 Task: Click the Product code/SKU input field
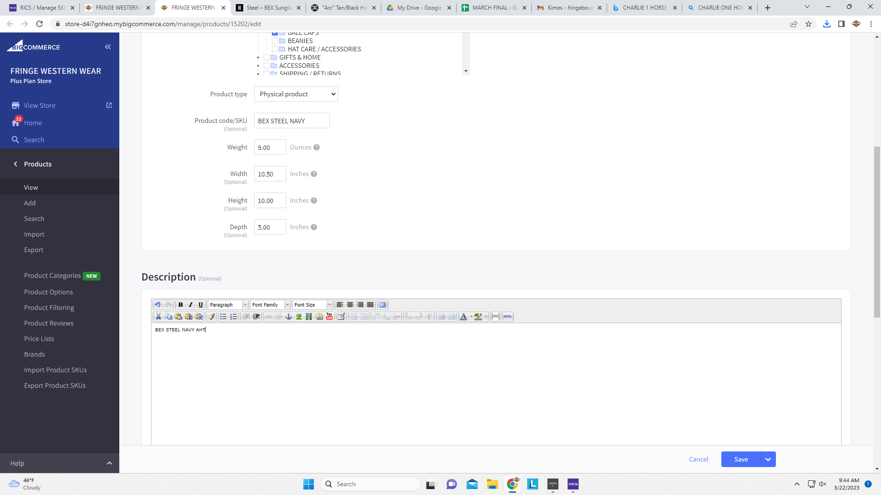292,121
